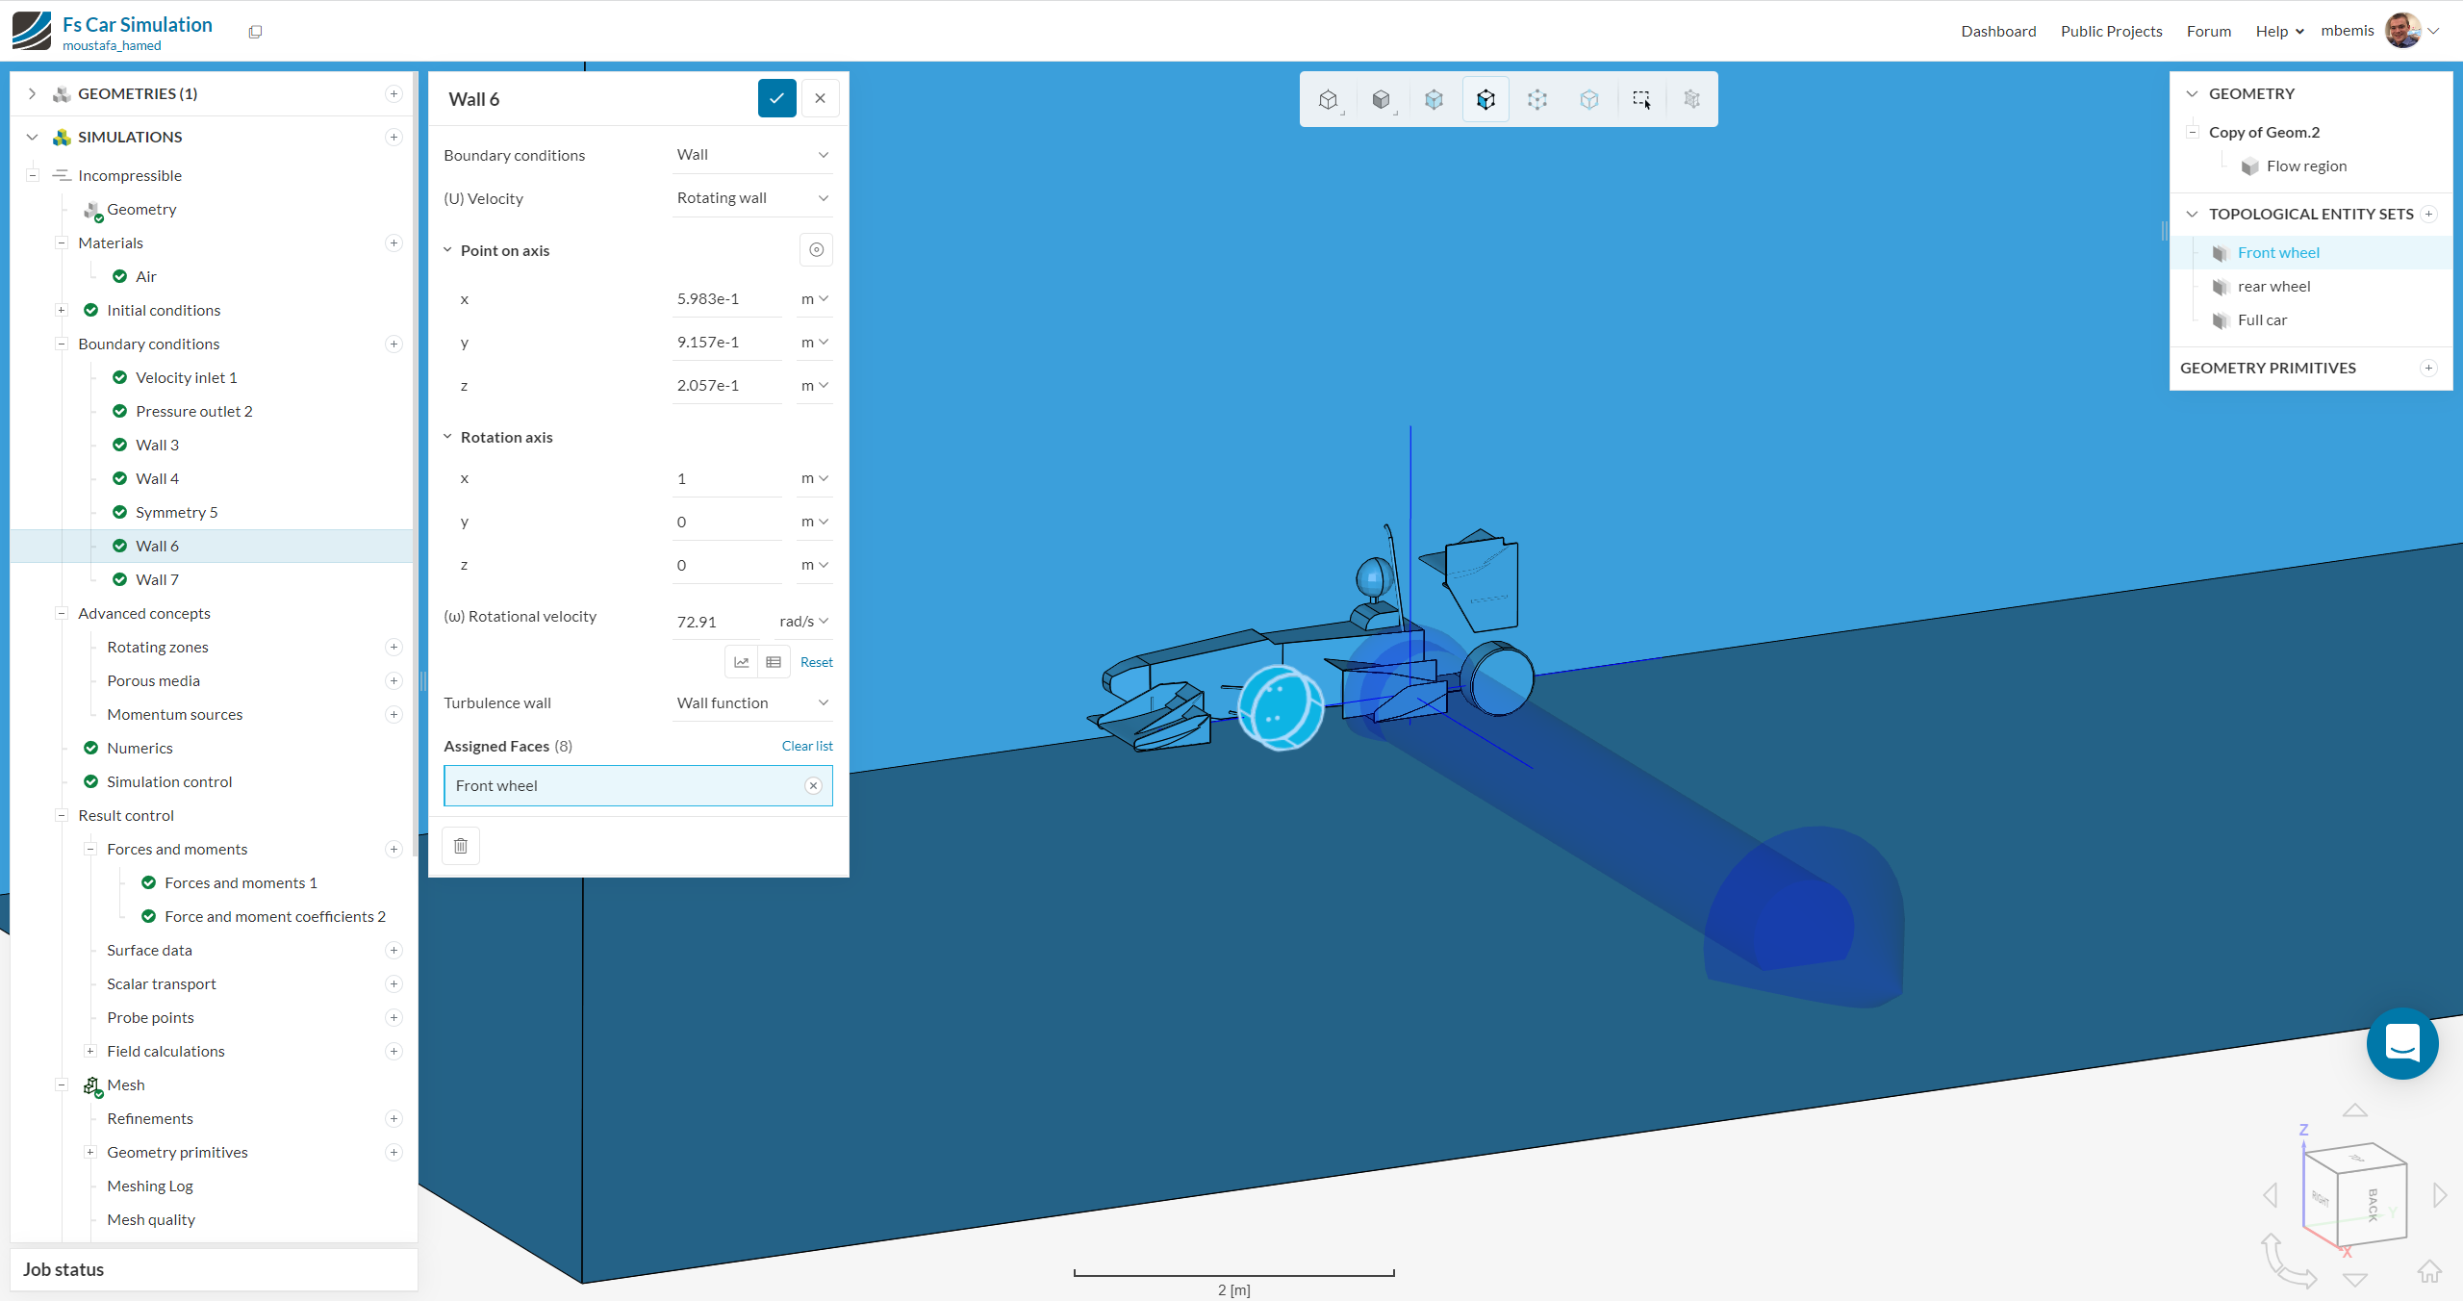Remove Front wheel from assigned faces
This screenshot has width=2463, height=1301.
(x=813, y=786)
